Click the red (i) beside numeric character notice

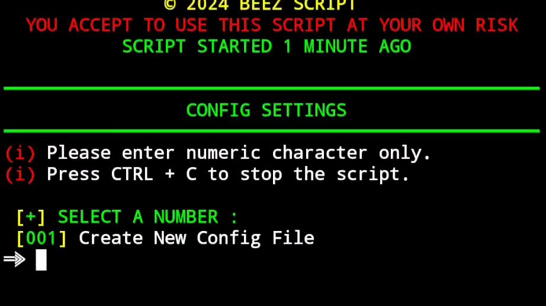click(x=20, y=153)
